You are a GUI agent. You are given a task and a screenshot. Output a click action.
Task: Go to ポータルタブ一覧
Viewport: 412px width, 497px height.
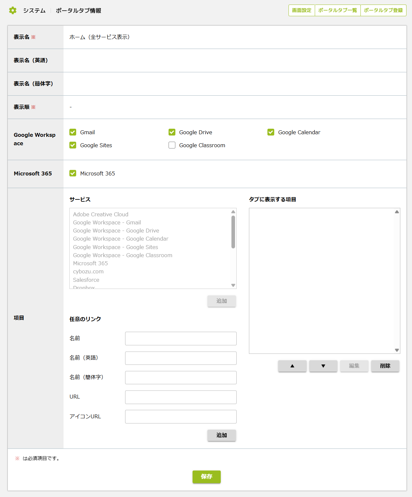click(x=338, y=10)
